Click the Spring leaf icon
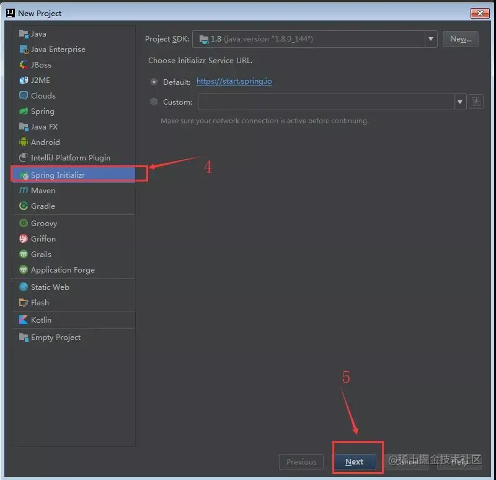The height and width of the screenshot is (480, 496). tap(24, 111)
